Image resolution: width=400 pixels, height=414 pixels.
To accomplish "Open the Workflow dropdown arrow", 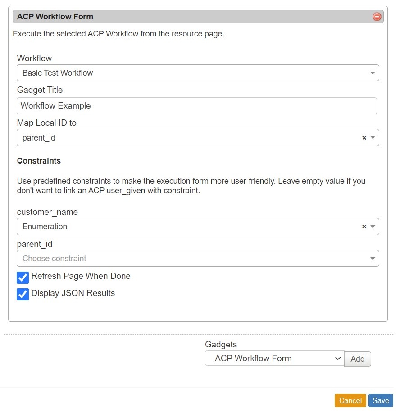I will point(373,73).
